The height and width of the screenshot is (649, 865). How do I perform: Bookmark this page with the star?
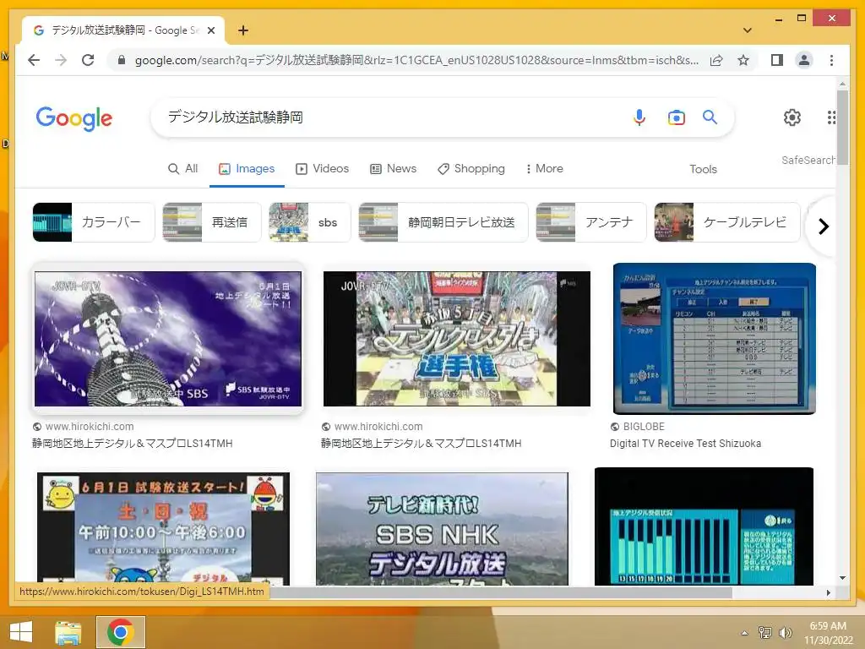[743, 60]
